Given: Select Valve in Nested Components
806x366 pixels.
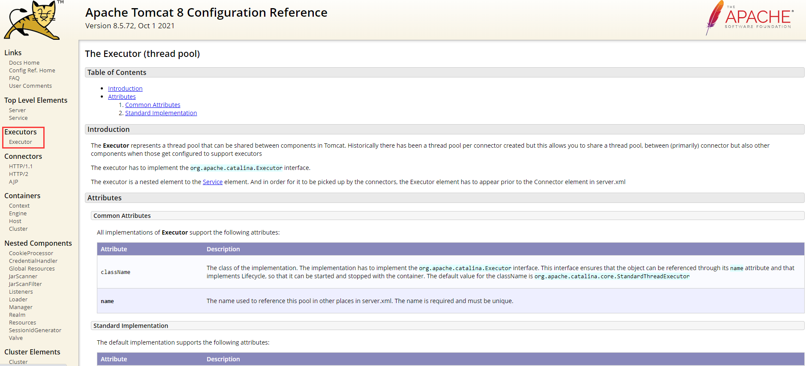Looking at the screenshot, I should pos(16,338).
